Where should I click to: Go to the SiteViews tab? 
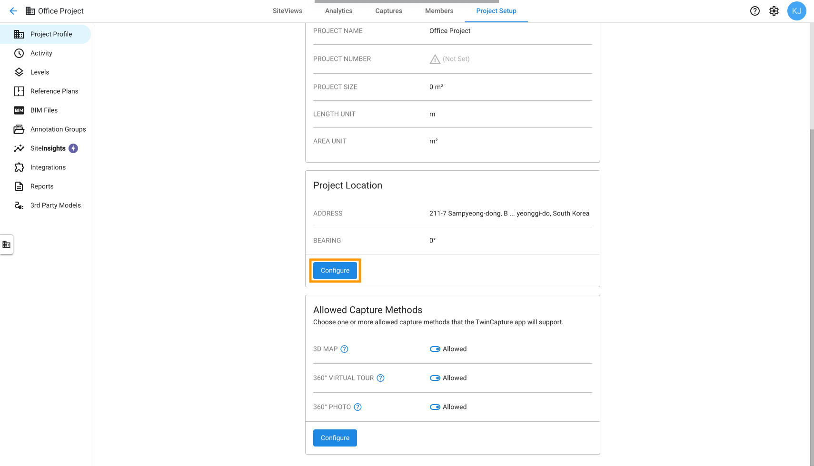287,10
